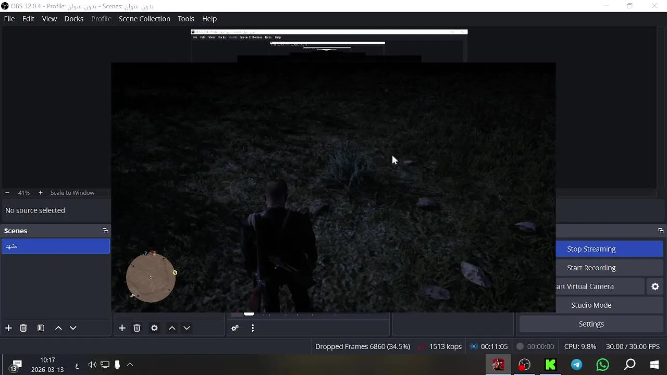Open the volume speaker tray icon
Viewport: 667px width, 375px height.
(92, 365)
